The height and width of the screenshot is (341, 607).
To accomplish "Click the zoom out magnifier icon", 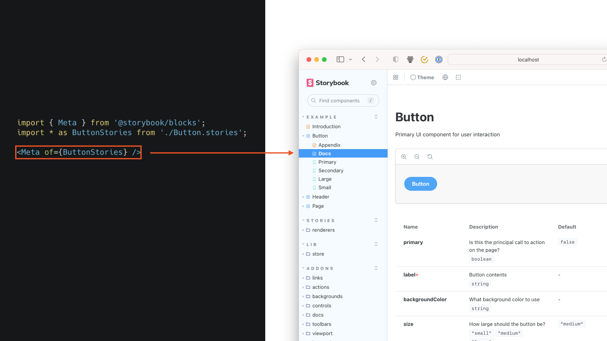I will 417,157.
